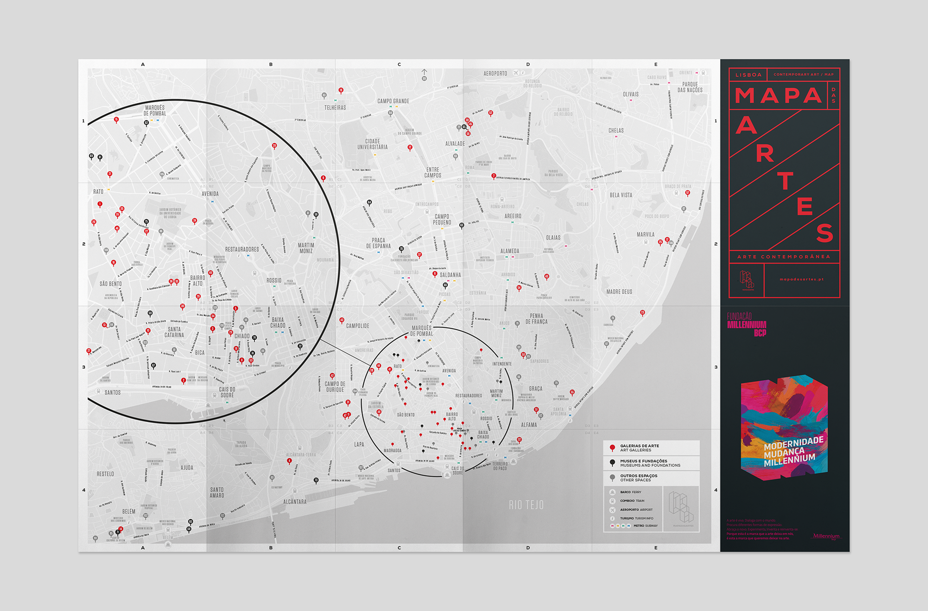The image size is (928, 611).
Task: Click the north arrow atop the map
Action: tap(424, 72)
